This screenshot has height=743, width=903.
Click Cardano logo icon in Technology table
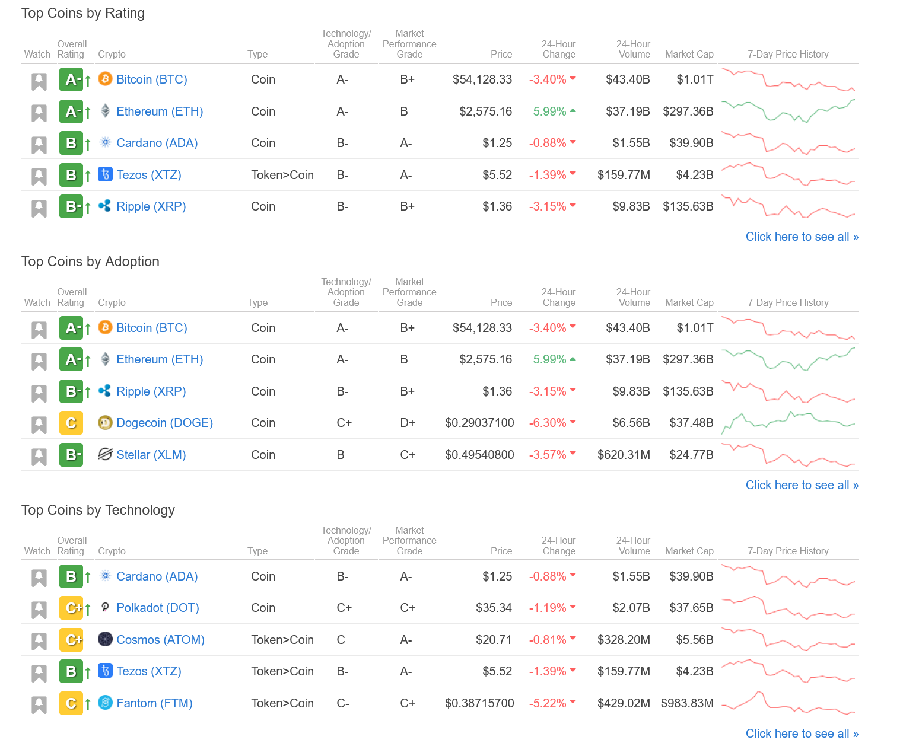coord(105,576)
